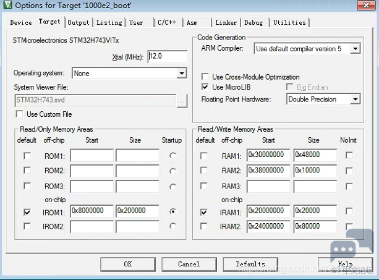Click the ROM1 Start address field
Image resolution: width=379 pixels, height=280 pixels.
tap(92, 155)
